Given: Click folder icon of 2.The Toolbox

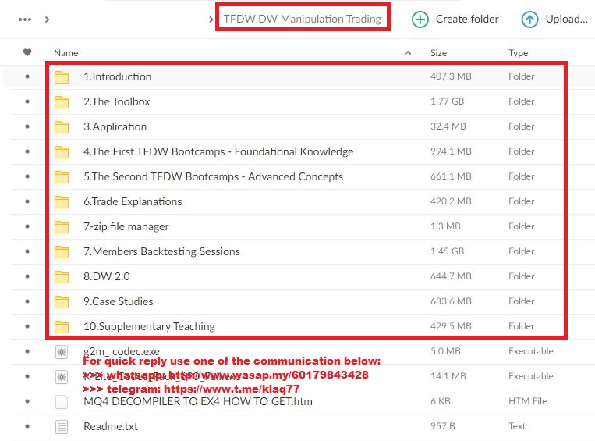Looking at the screenshot, I should click(x=62, y=102).
